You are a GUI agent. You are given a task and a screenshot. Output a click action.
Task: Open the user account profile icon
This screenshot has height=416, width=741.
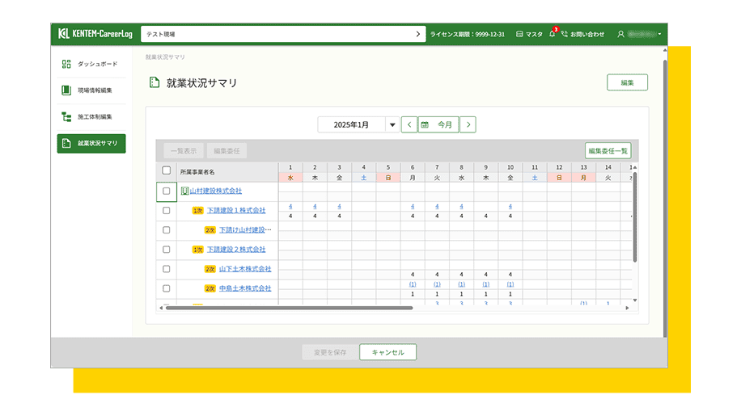621,35
